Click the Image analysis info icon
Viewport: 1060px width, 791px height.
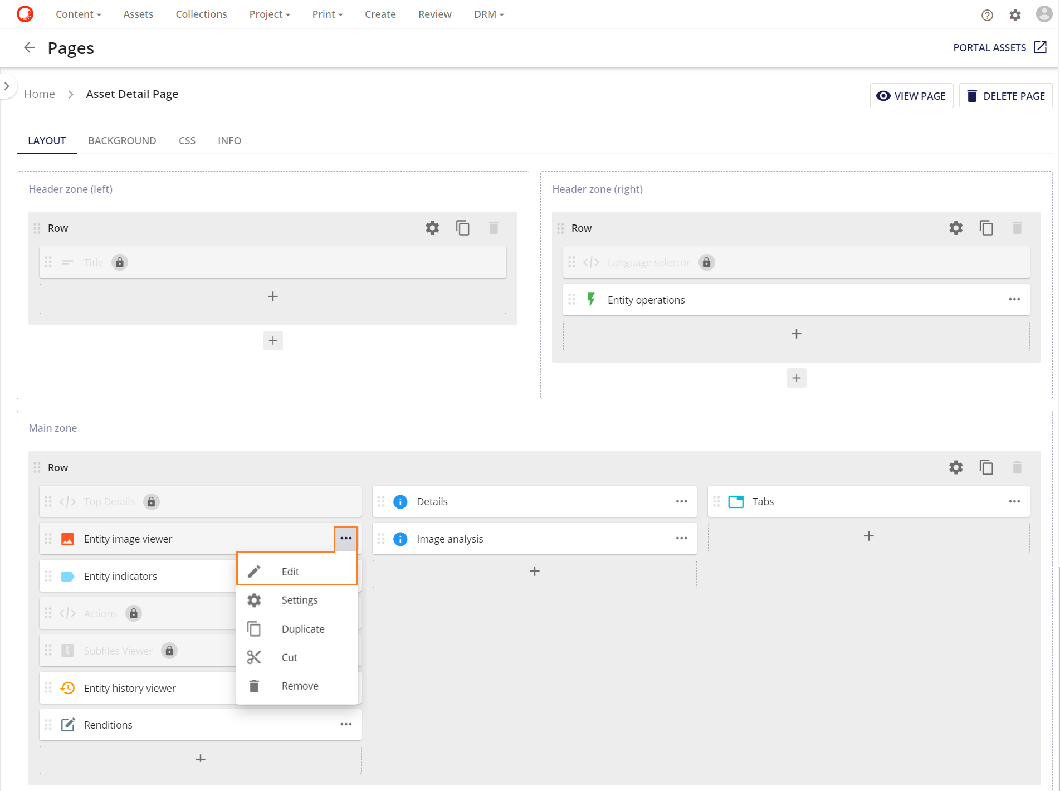click(x=400, y=539)
